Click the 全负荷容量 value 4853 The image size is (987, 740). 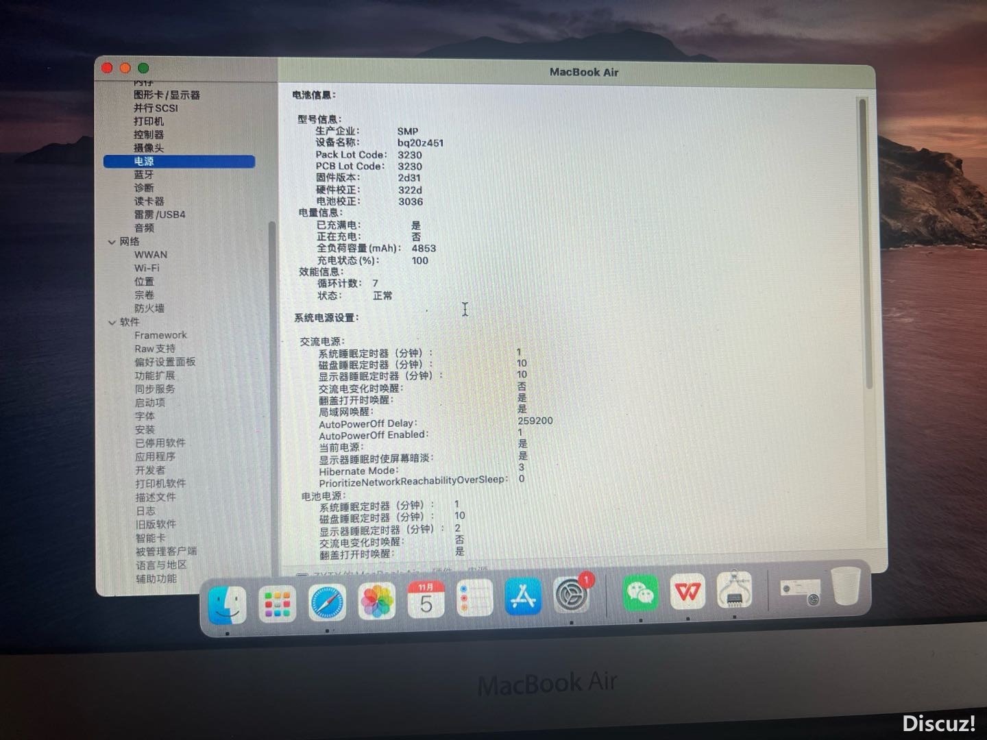coord(424,248)
